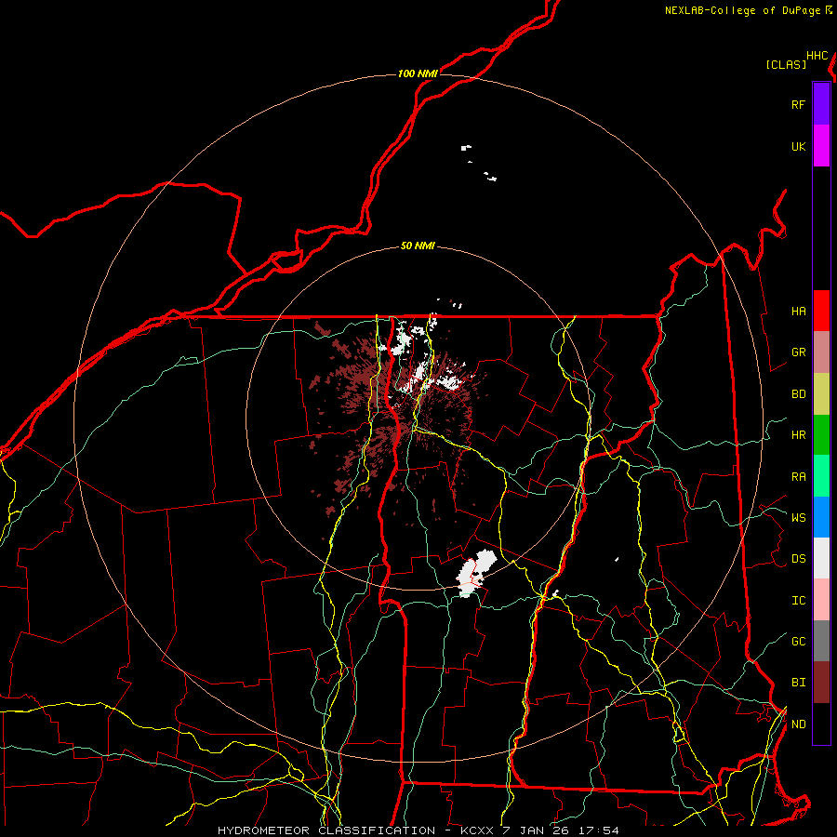Click the "BD" legend label
837x837 pixels.
pyautogui.click(x=798, y=394)
